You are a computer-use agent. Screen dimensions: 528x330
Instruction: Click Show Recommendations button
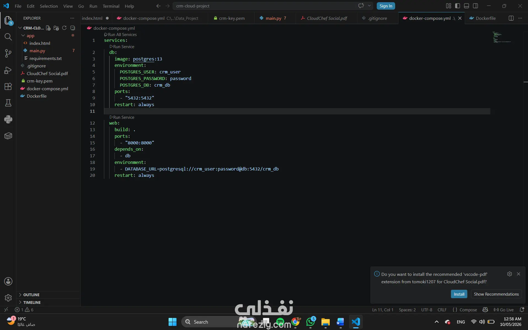tap(496, 294)
